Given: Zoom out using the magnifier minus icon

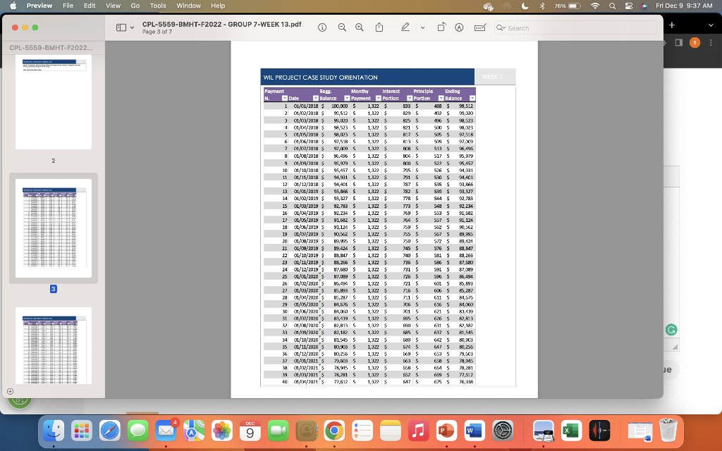Looking at the screenshot, I should [x=342, y=26].
